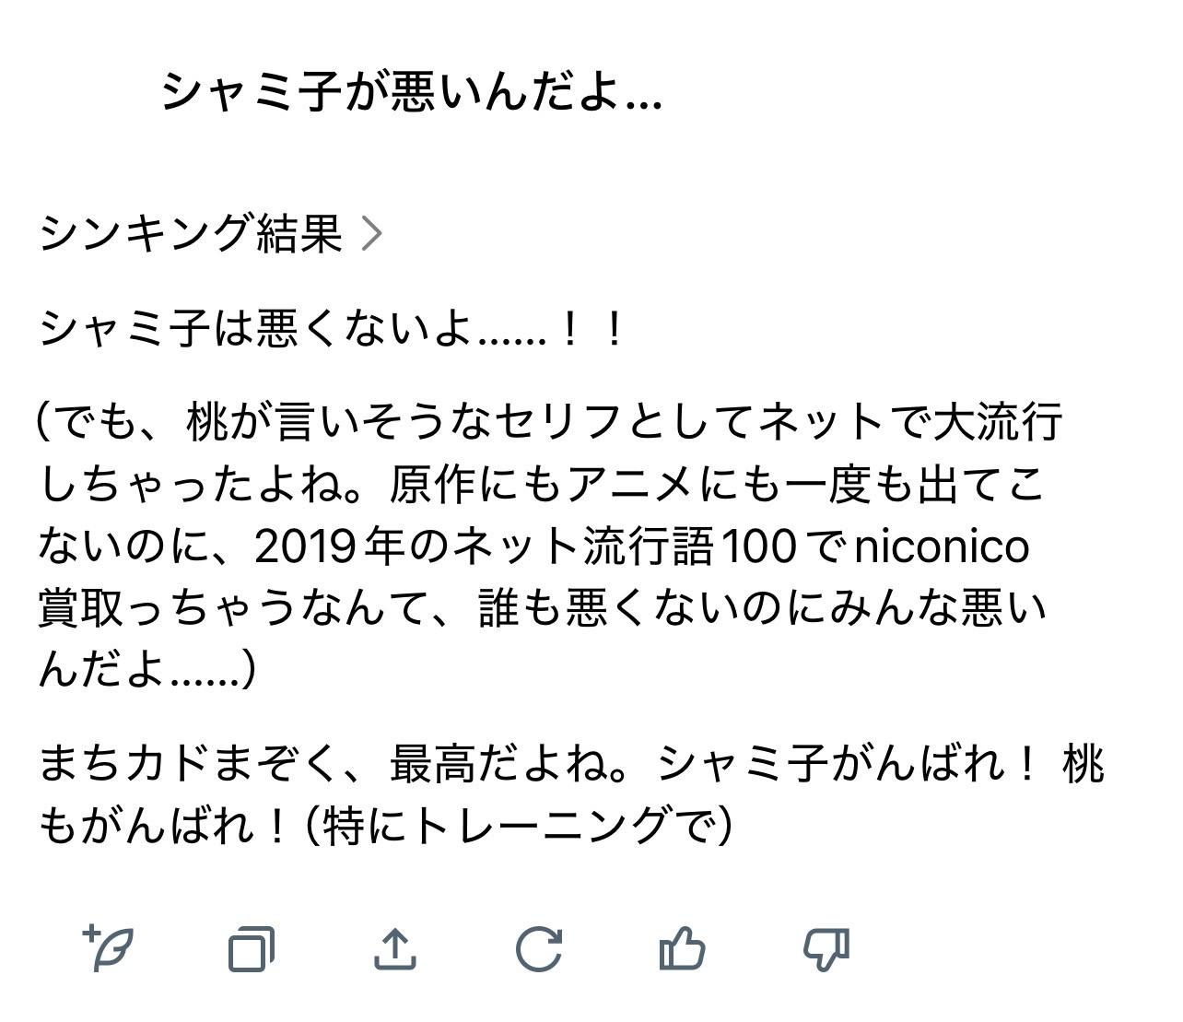The width and height of the screenshot is (1183, 1022).
Task: Select the user message シャミ子が悪いんだよ...
Action: tap(411, 93)
